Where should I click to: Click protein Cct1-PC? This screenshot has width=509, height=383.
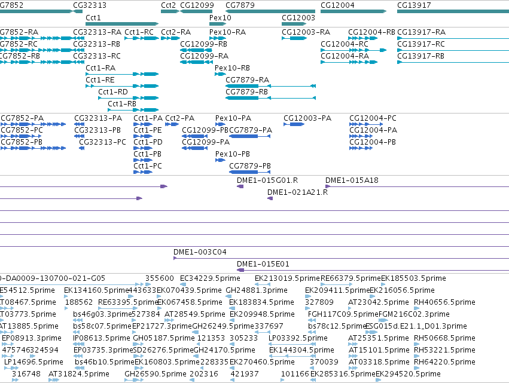point(143,172)
